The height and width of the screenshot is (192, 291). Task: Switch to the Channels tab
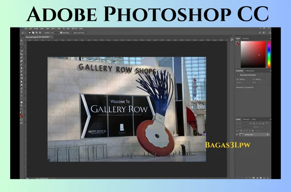tap(246, 119)
